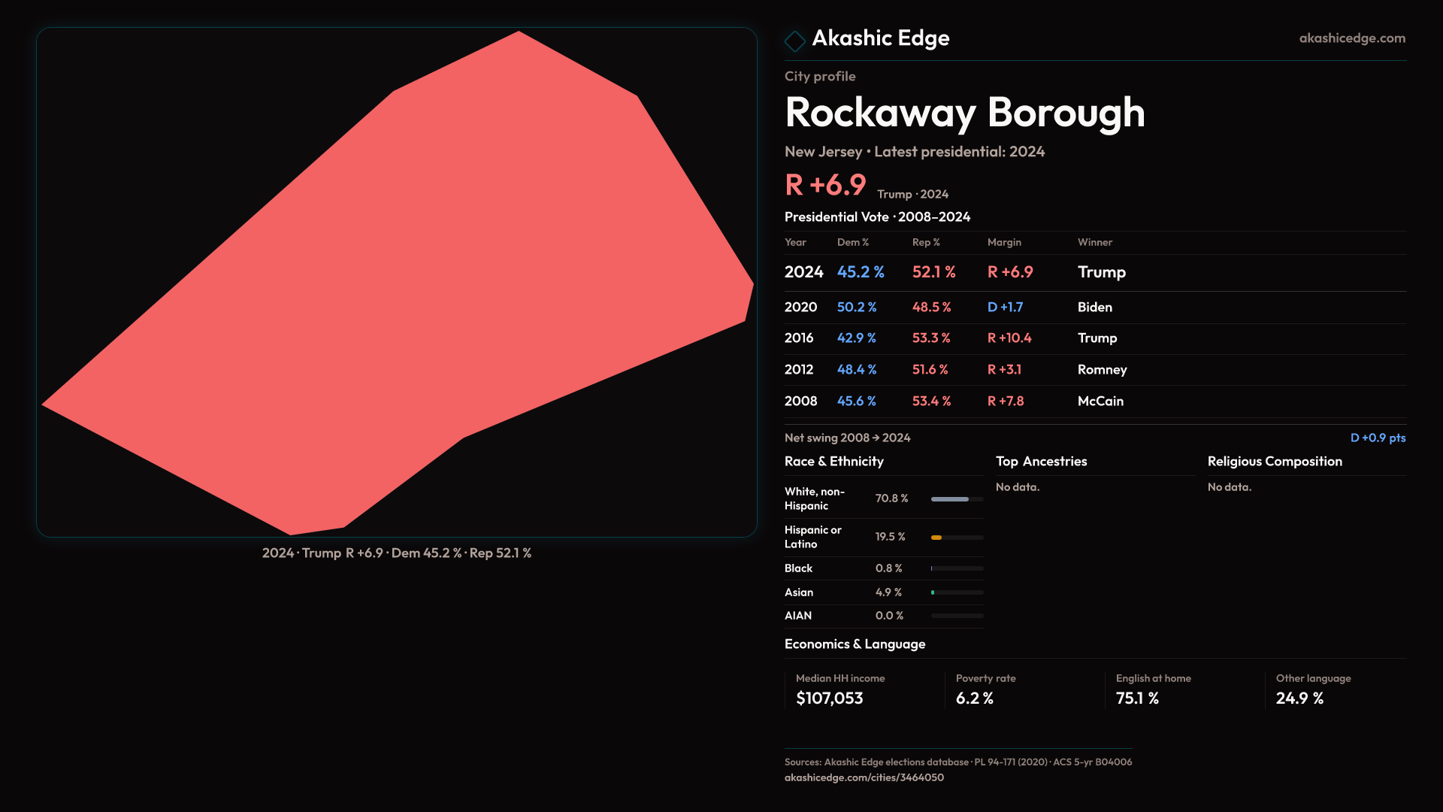Click the Rockaway Borough title heading

coord(964,113)
